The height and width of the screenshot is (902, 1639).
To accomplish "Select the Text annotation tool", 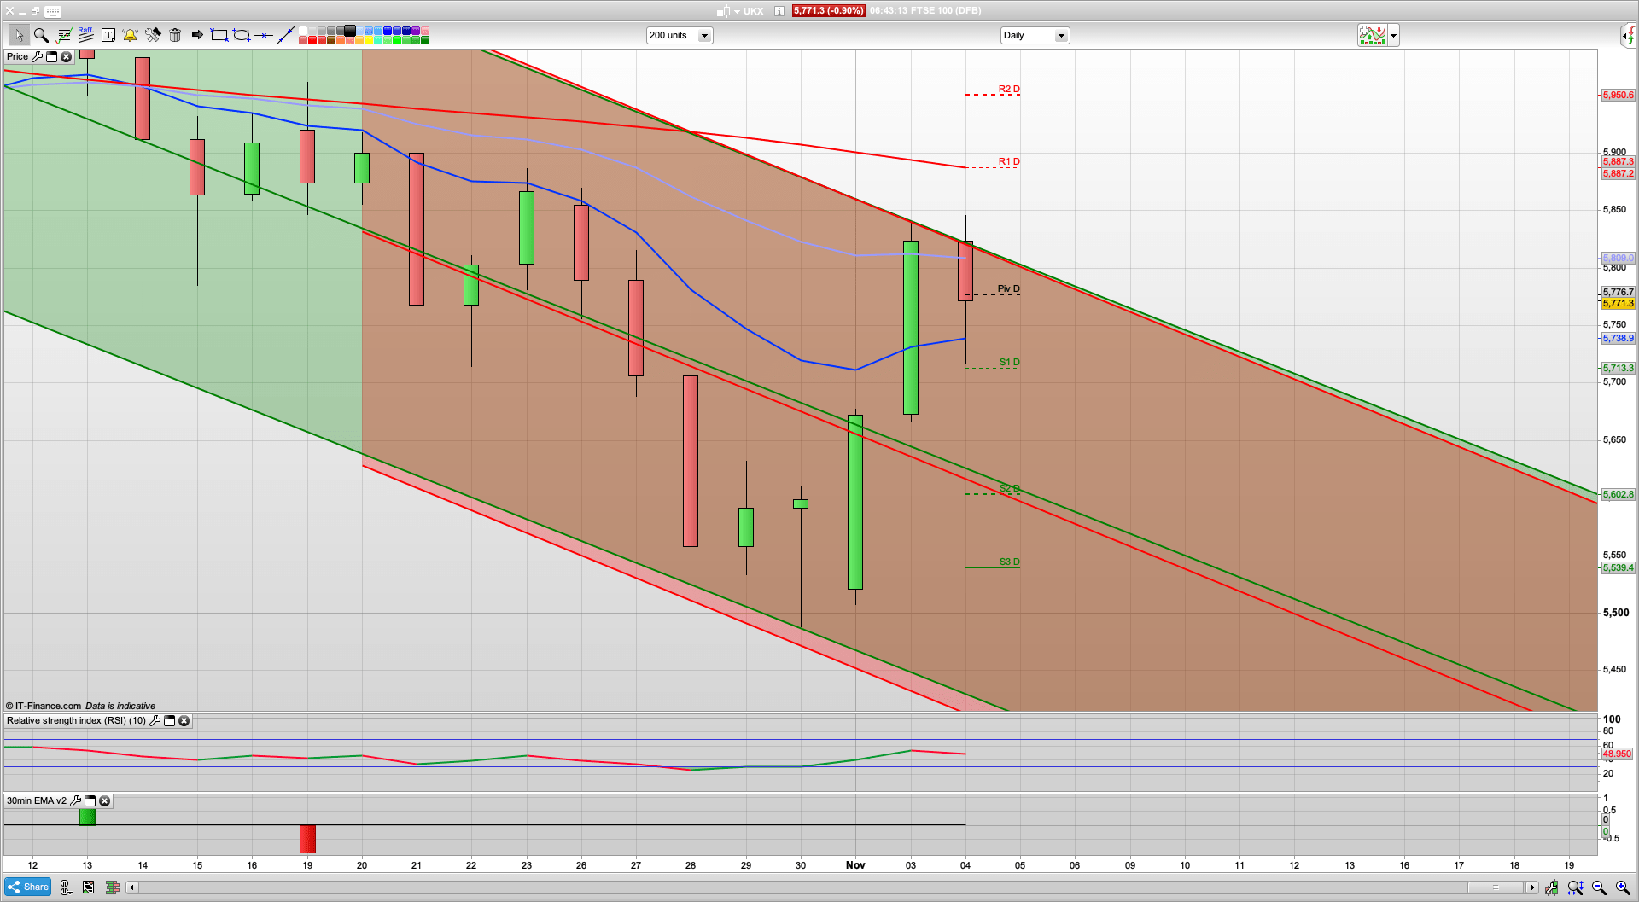I will 106,35.
